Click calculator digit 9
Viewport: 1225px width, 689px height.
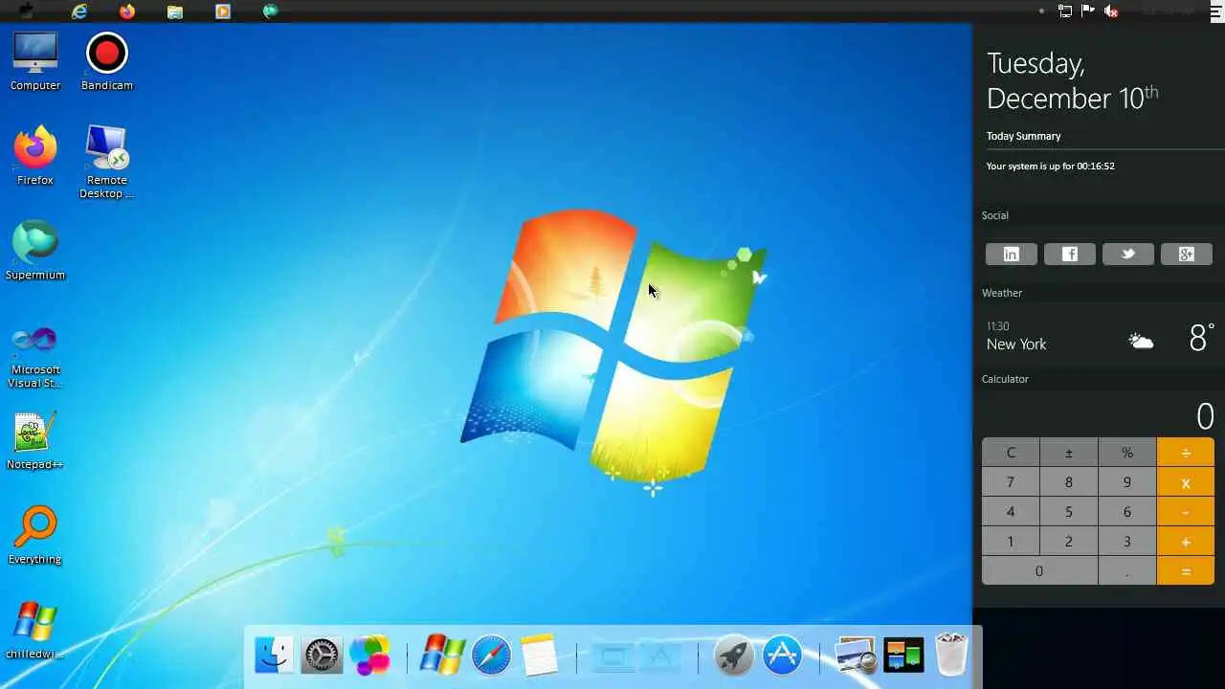pyautogui.click(x=1127, y=482)
